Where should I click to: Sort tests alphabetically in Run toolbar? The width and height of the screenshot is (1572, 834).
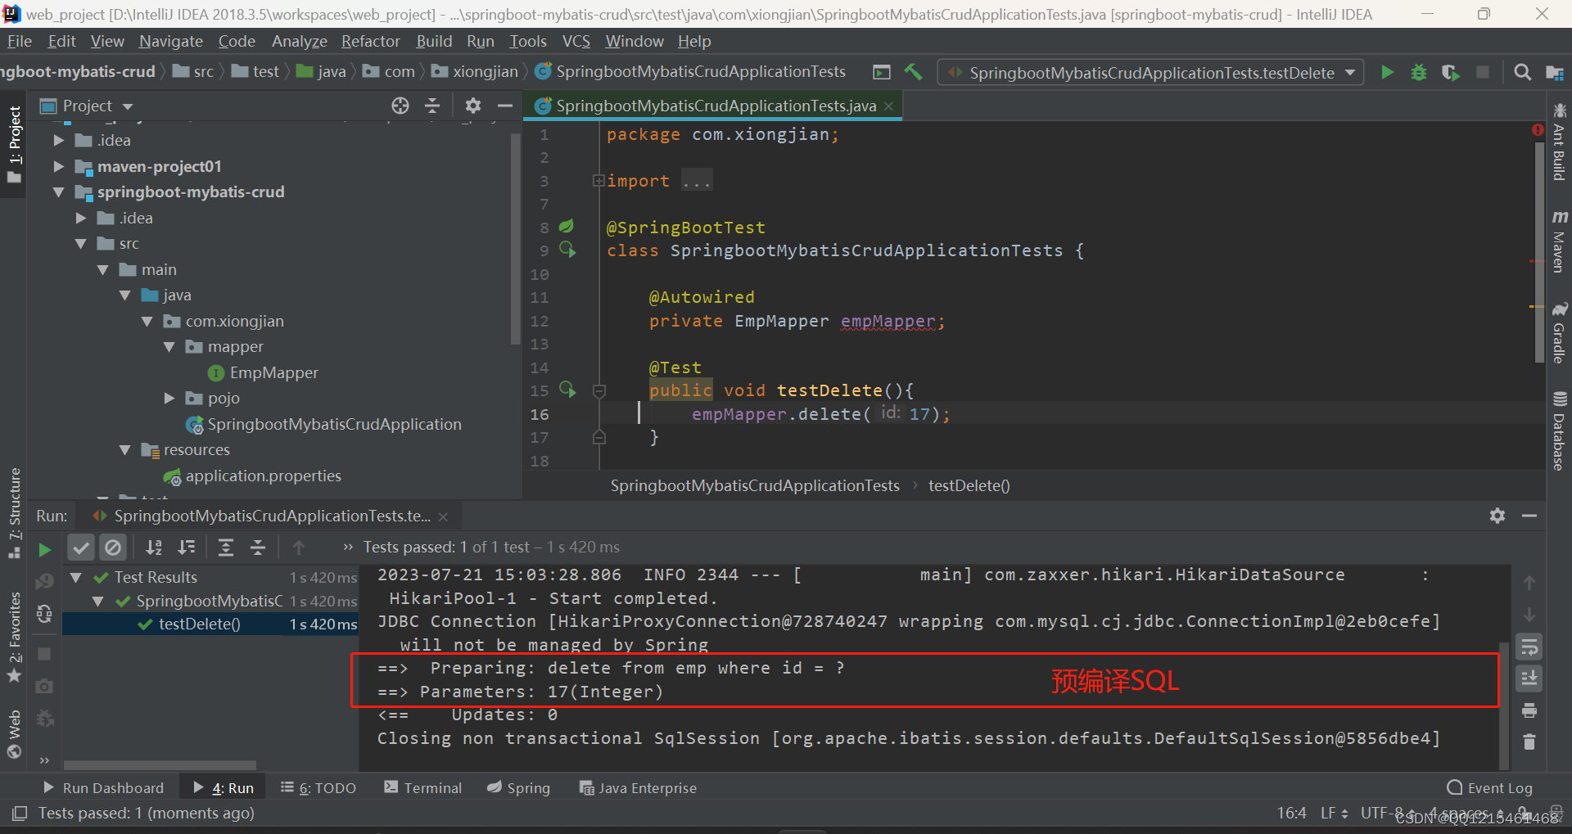[x=154, y=548]
